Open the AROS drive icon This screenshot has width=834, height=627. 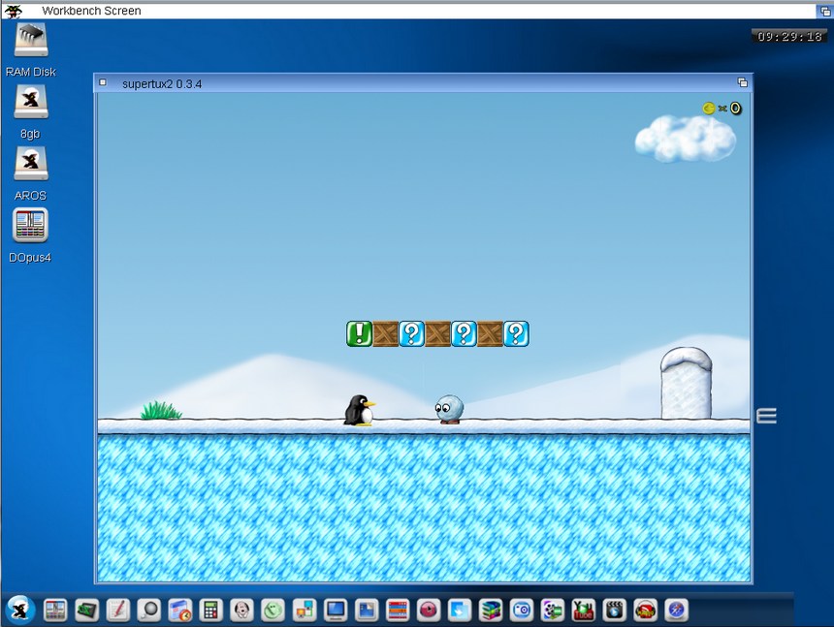(31, 164)
